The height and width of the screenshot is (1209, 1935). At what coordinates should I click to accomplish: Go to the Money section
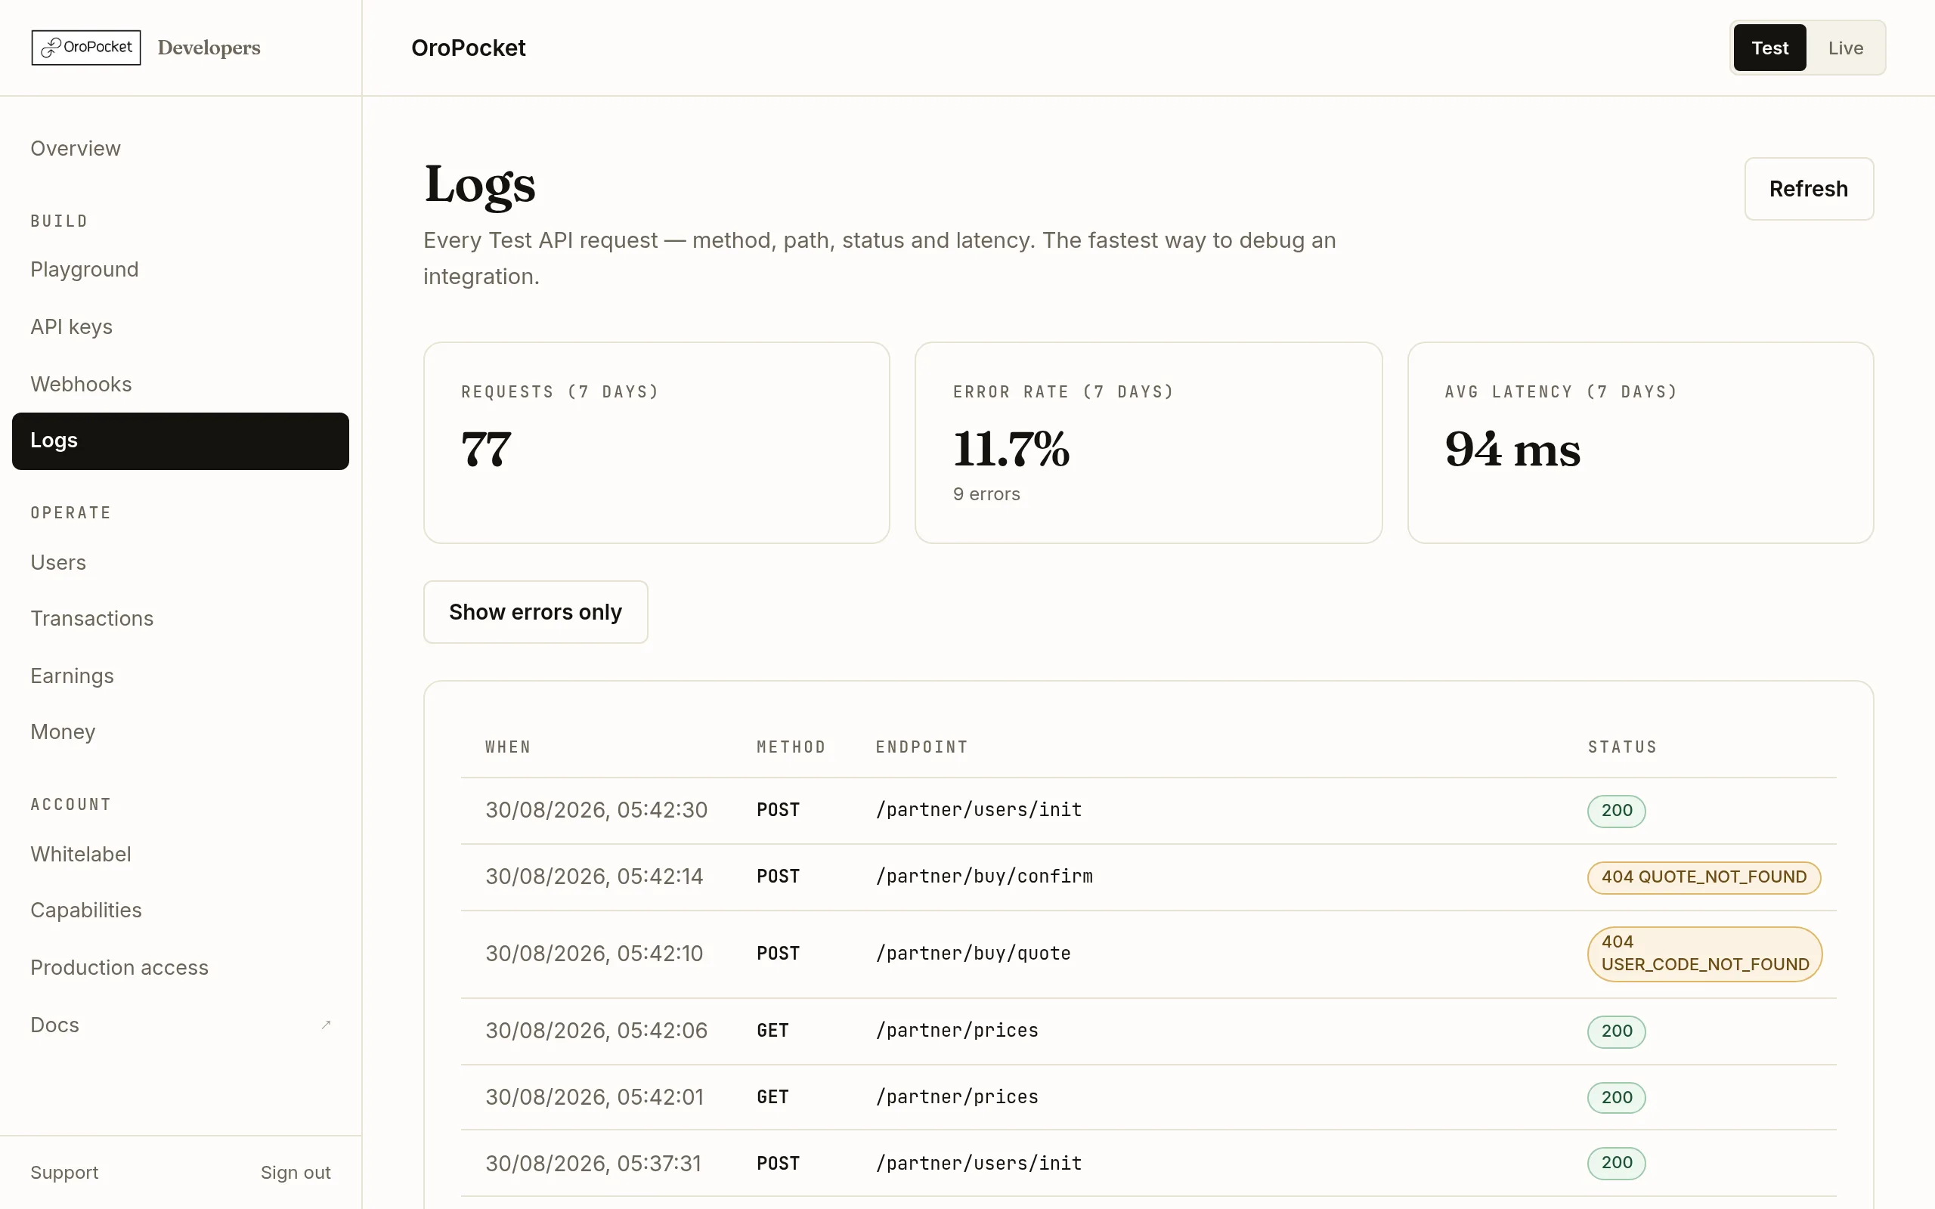[x=181, y=732]
